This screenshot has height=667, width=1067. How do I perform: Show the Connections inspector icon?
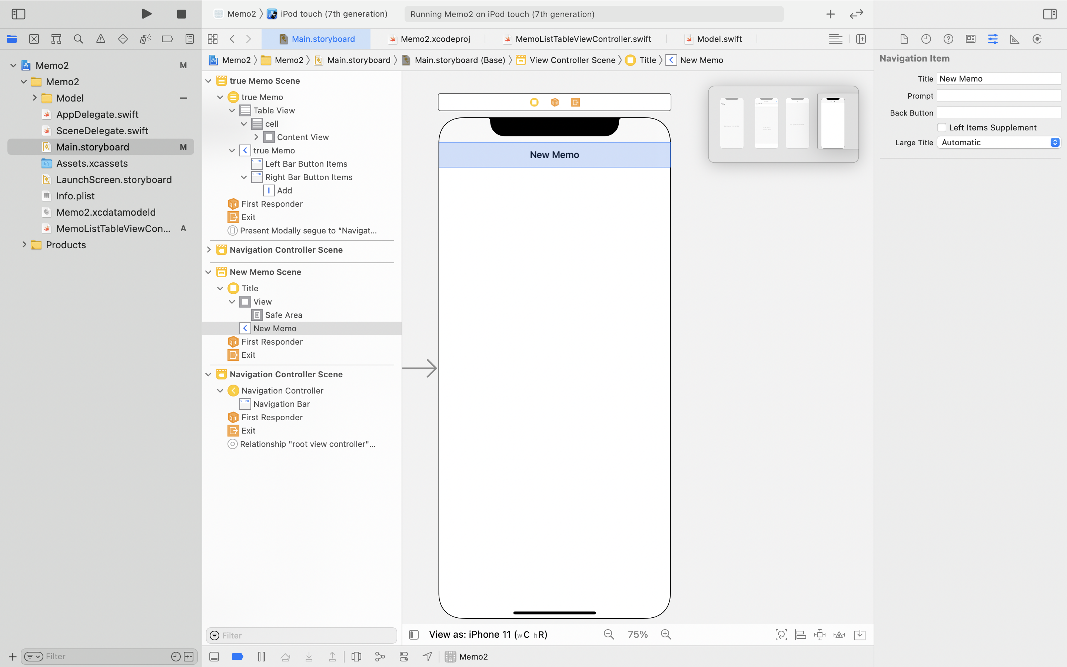pos(1037,39)
